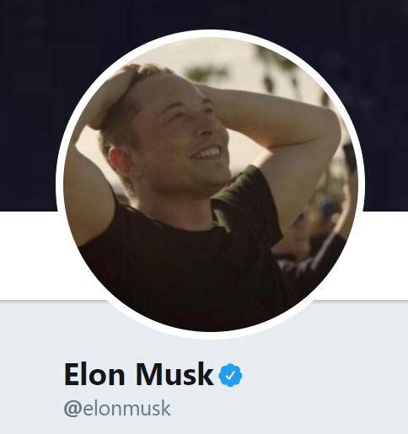Open the circular profile picture
The height and width of the screenshot is (434, 408).
(211, 185)
